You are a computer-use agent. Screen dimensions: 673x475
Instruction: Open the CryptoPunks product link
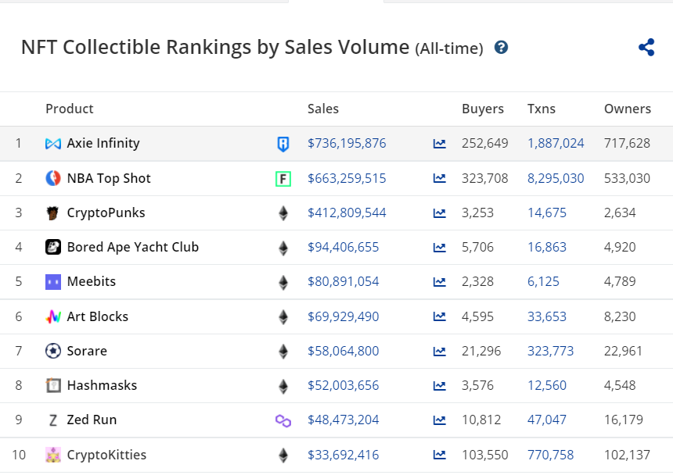click(106, 212)
